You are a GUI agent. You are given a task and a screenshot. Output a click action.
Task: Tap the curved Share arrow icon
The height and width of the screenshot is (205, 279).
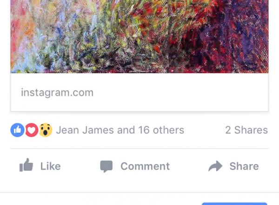point(215,166)
